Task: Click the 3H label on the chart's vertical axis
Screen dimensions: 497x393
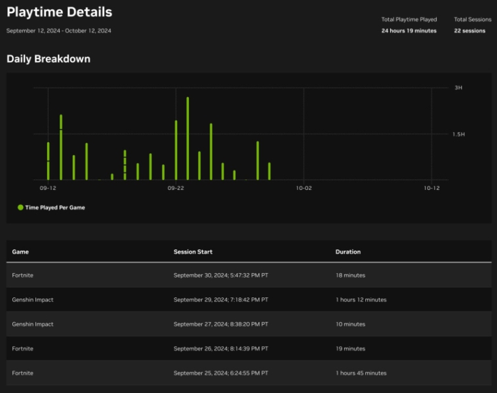Action: pos(458,88)
